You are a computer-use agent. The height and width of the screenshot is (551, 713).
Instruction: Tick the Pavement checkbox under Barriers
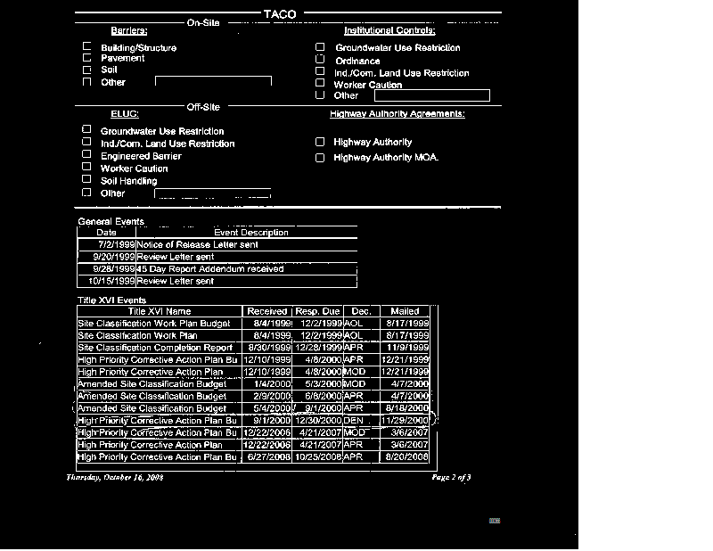(87, 58)
